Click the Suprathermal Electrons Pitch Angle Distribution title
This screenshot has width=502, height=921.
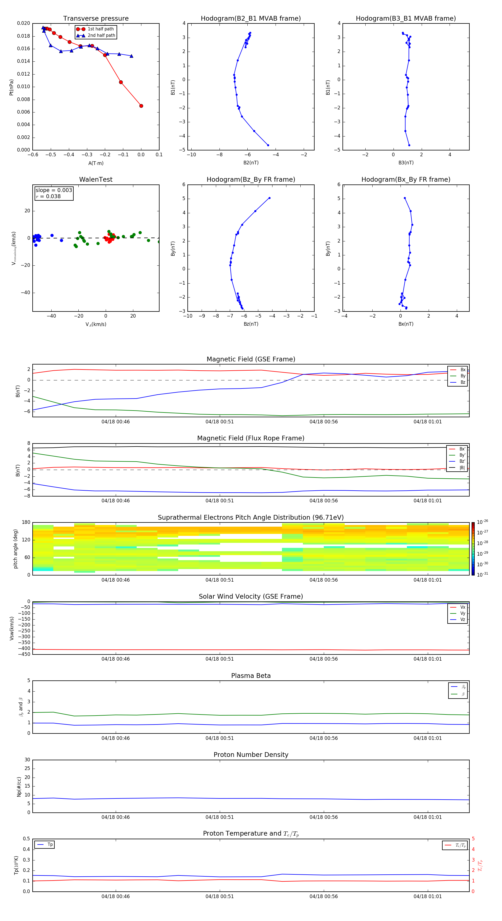[251, 518]
